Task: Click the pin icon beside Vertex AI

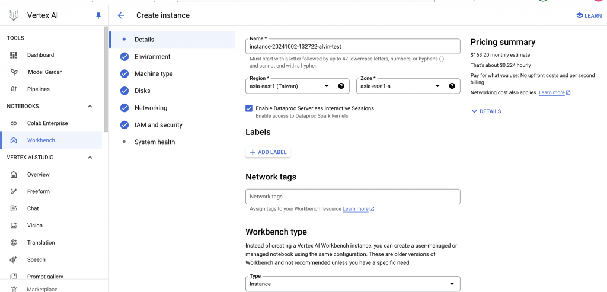Action: click(98, 16)
